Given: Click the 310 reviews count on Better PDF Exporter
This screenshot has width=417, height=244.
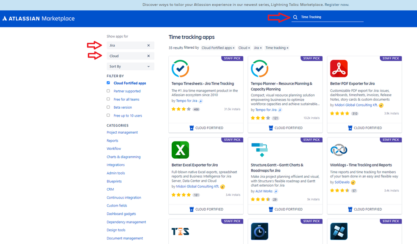Looking at the screenshot, I should (355, 114).
